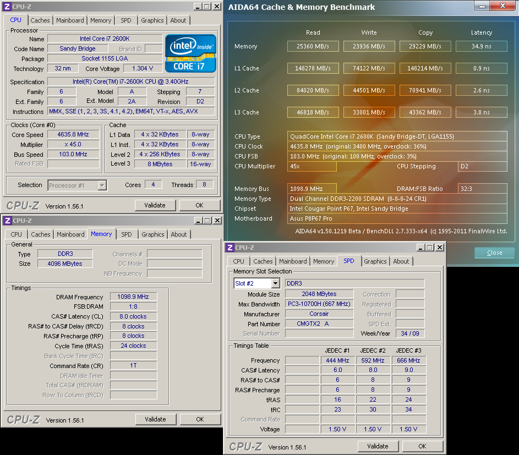This screenshot has height=455, width=519.
Task: Click the L3 Cache Latency value 3.8 ns
Action: click(482, 112)
